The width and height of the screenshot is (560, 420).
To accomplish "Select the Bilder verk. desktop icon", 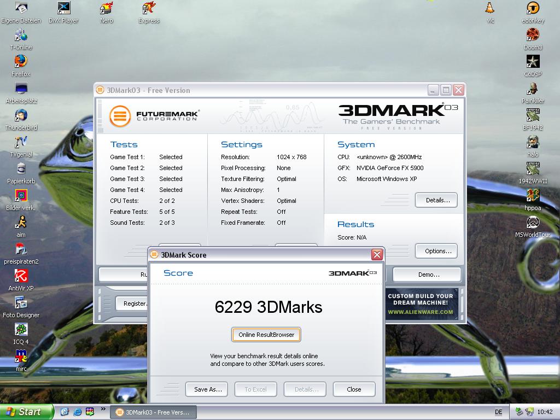I will tap(21, 200).
